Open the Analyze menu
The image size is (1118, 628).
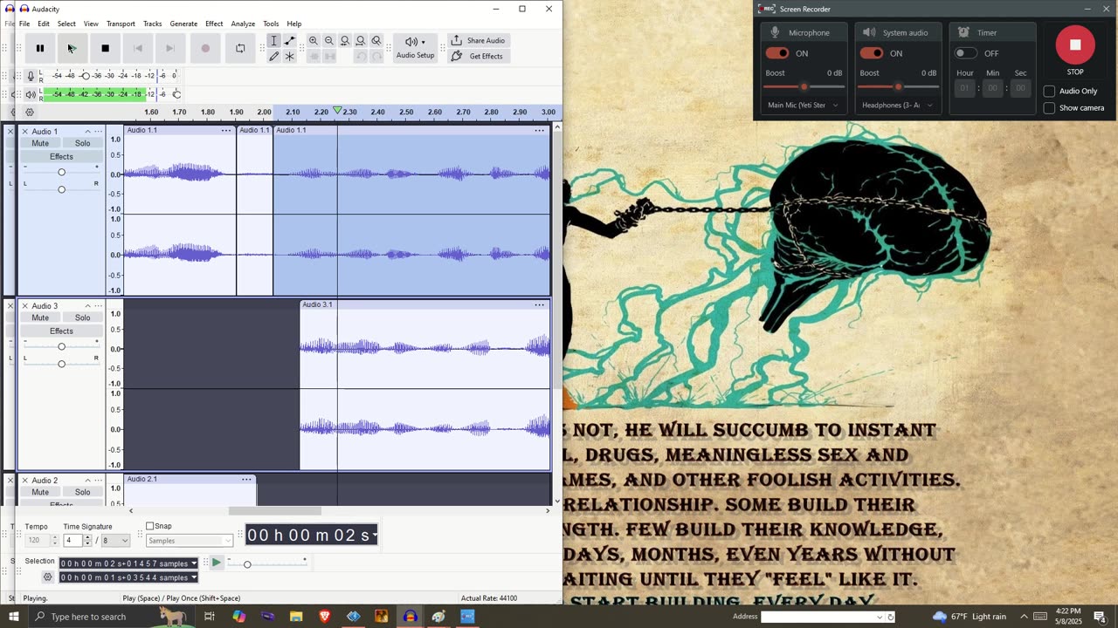click(243, 24)
